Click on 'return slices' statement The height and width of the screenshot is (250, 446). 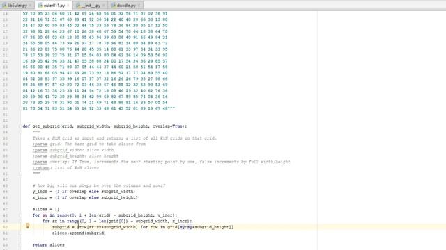(x=48, y=245)
